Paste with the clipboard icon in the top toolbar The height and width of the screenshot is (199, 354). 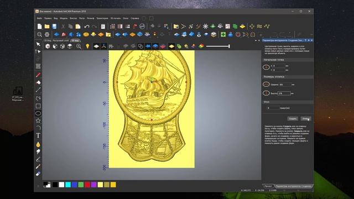click(x=78, y=27)
